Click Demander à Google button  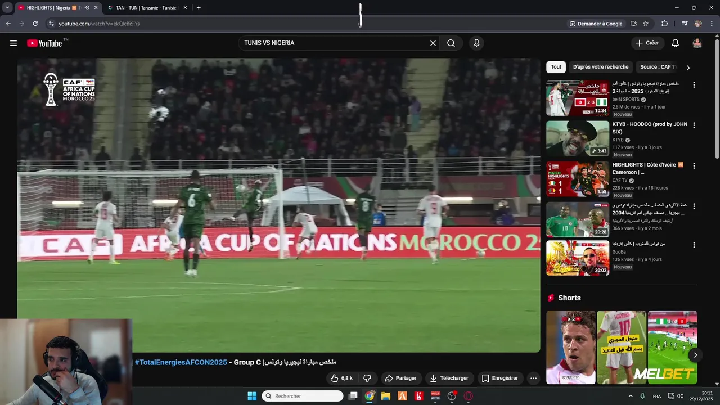pyautogui.click(x=596, y=24)
